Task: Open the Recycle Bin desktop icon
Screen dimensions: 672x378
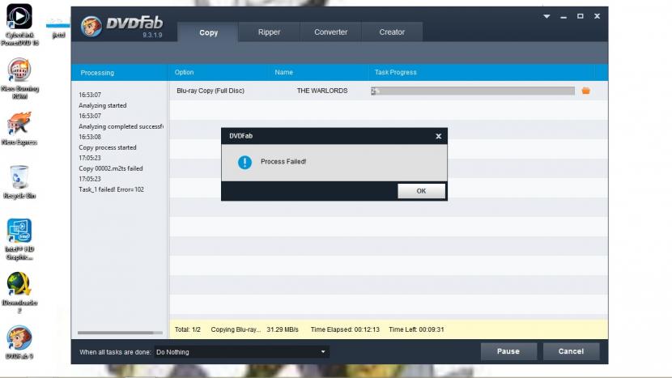Action: coord(19,182)
